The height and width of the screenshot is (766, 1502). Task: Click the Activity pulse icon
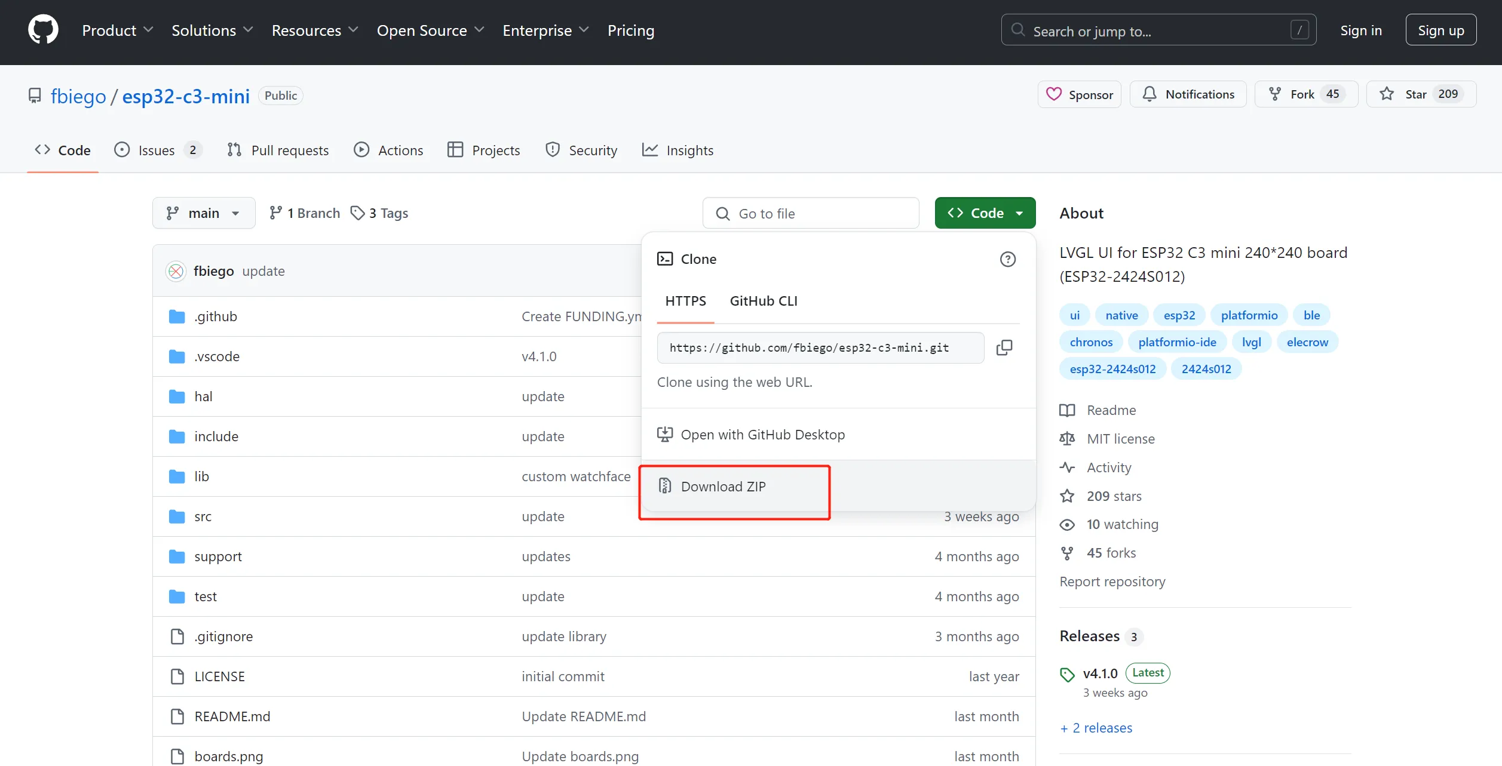(x=1067, y=467)
